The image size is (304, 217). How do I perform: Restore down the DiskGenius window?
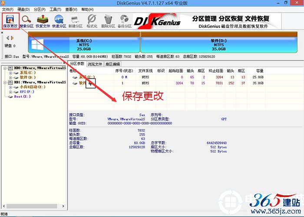pyautogui.click(x=286, y=3)
